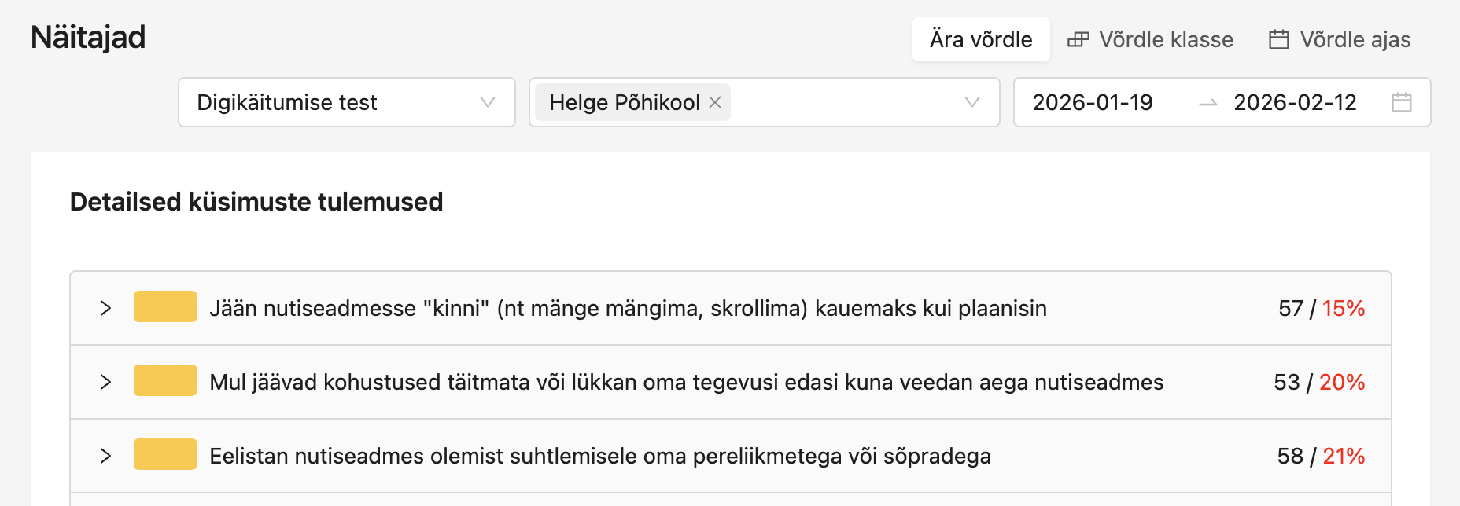Image resolution: width=1460 pixels, height=506 pixels.
Task: Click the 57 / 15% result value
Action: 1321,308
